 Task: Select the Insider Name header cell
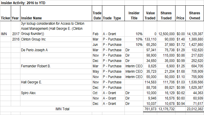[x=56, y=13]
